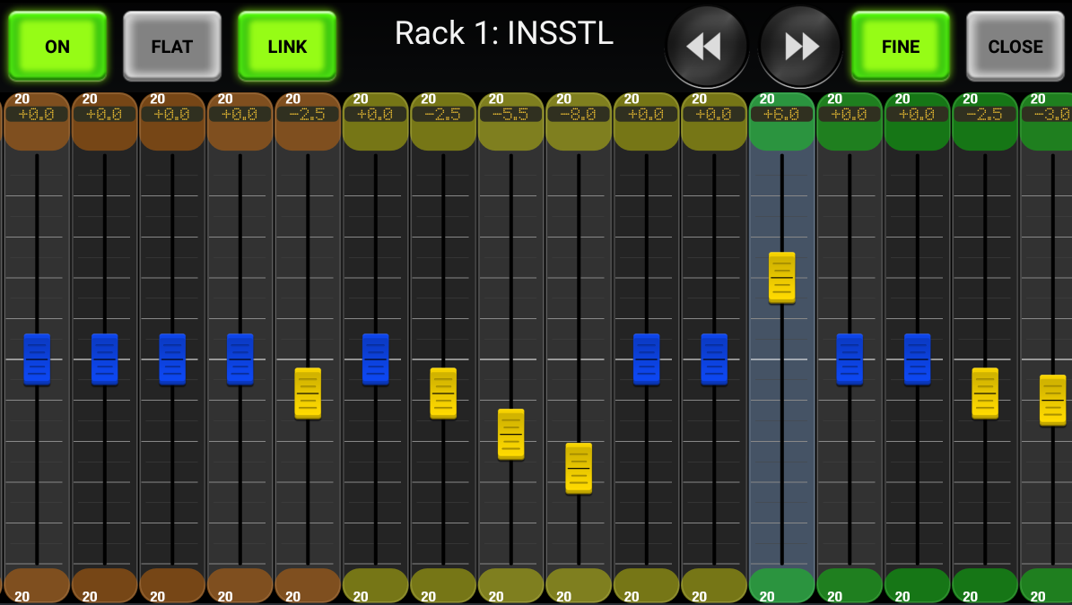Click the -2.5 readout in brown header
1072x605 pixels.
(308, 114)
